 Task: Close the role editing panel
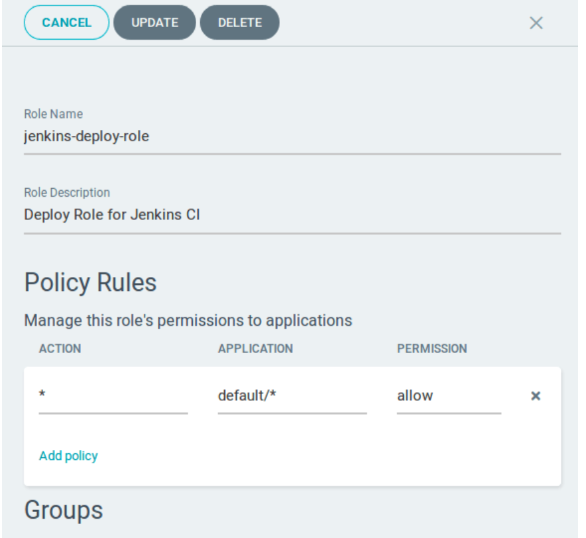(536, 23)
